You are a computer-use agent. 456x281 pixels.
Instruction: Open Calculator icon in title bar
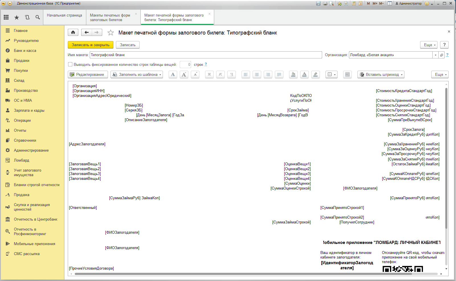tap(354, 3)
